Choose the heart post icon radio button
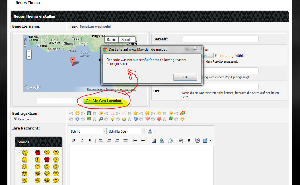The image size is (300, 185). point(141,119)
